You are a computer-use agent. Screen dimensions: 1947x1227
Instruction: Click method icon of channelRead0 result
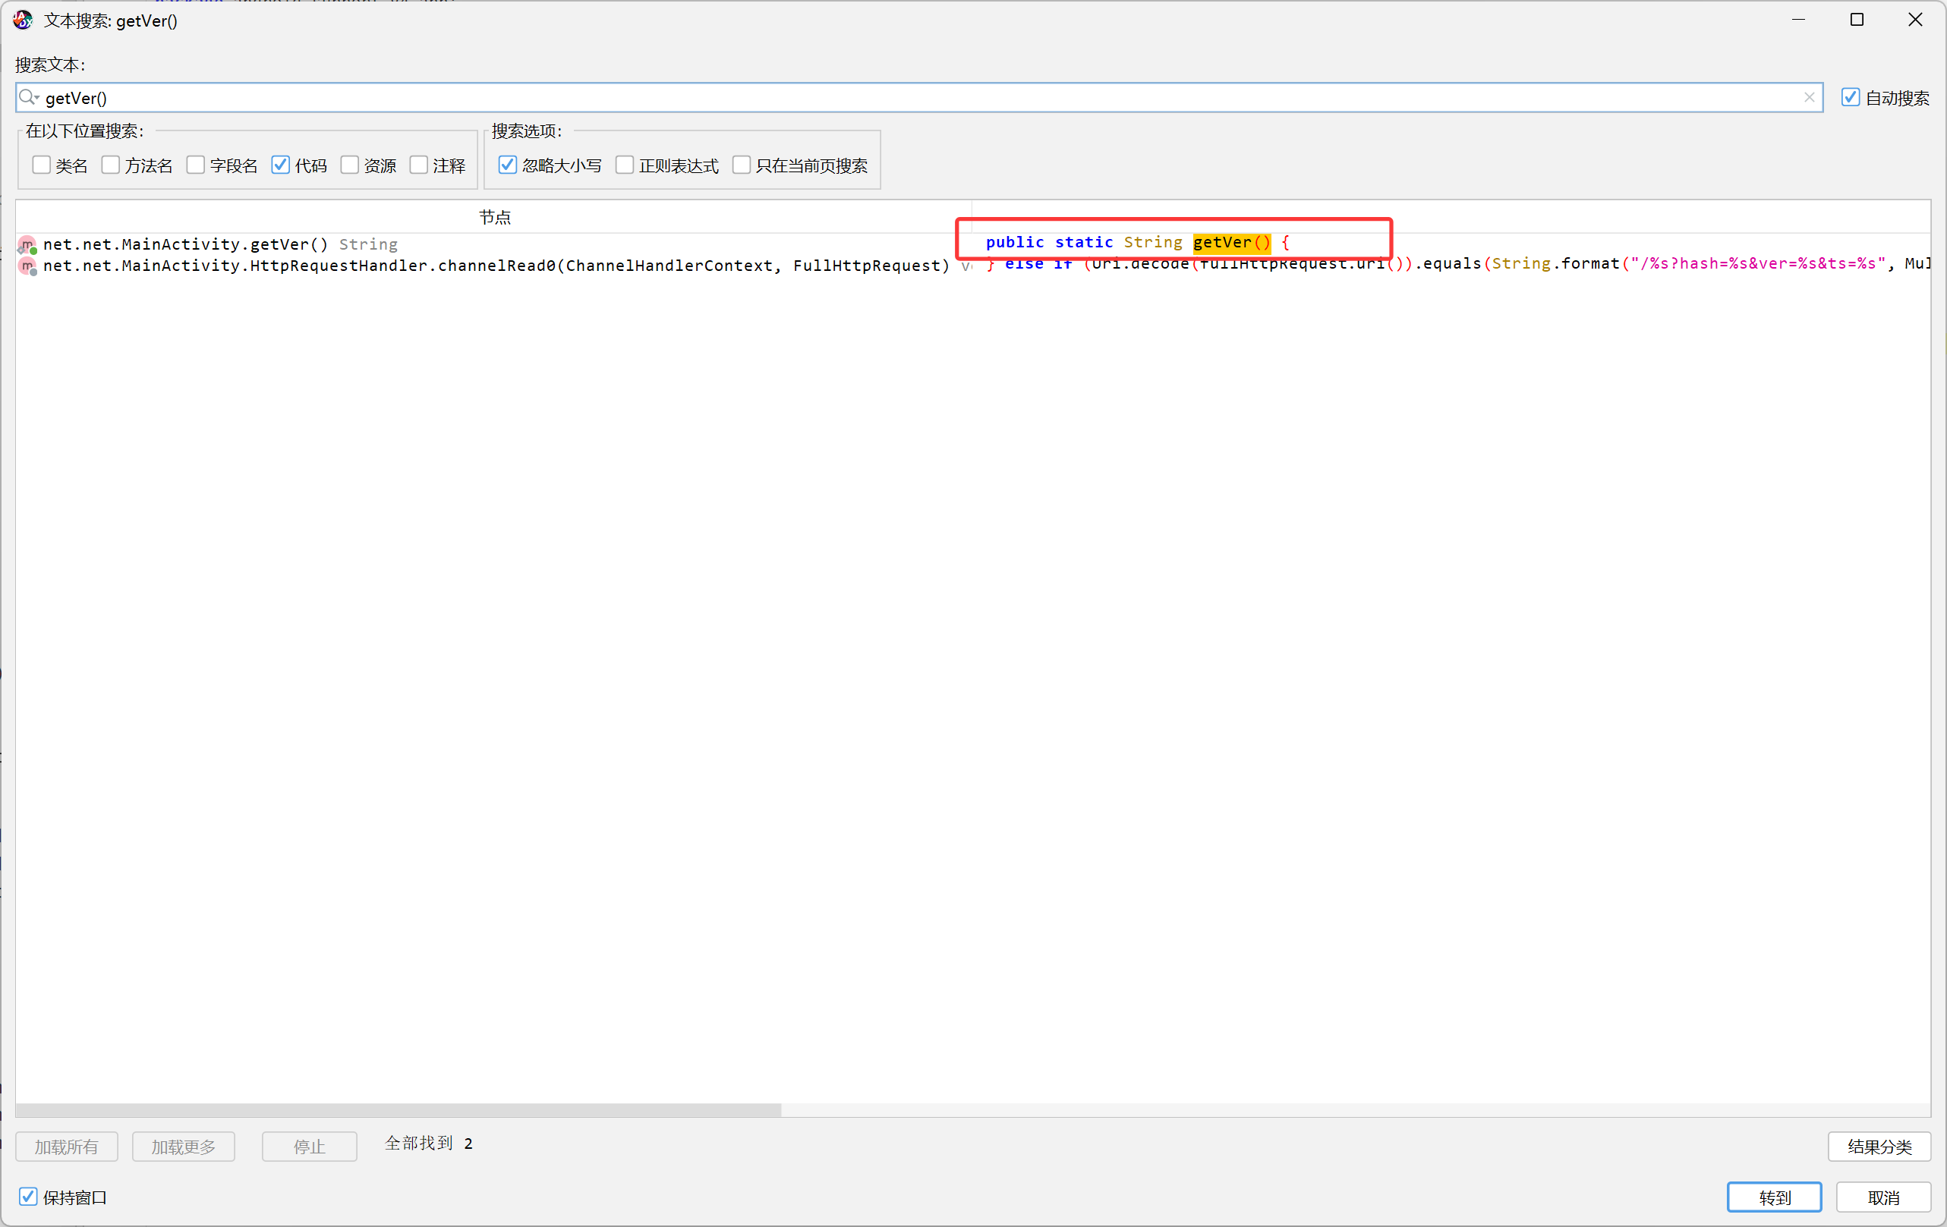[27, 266]
